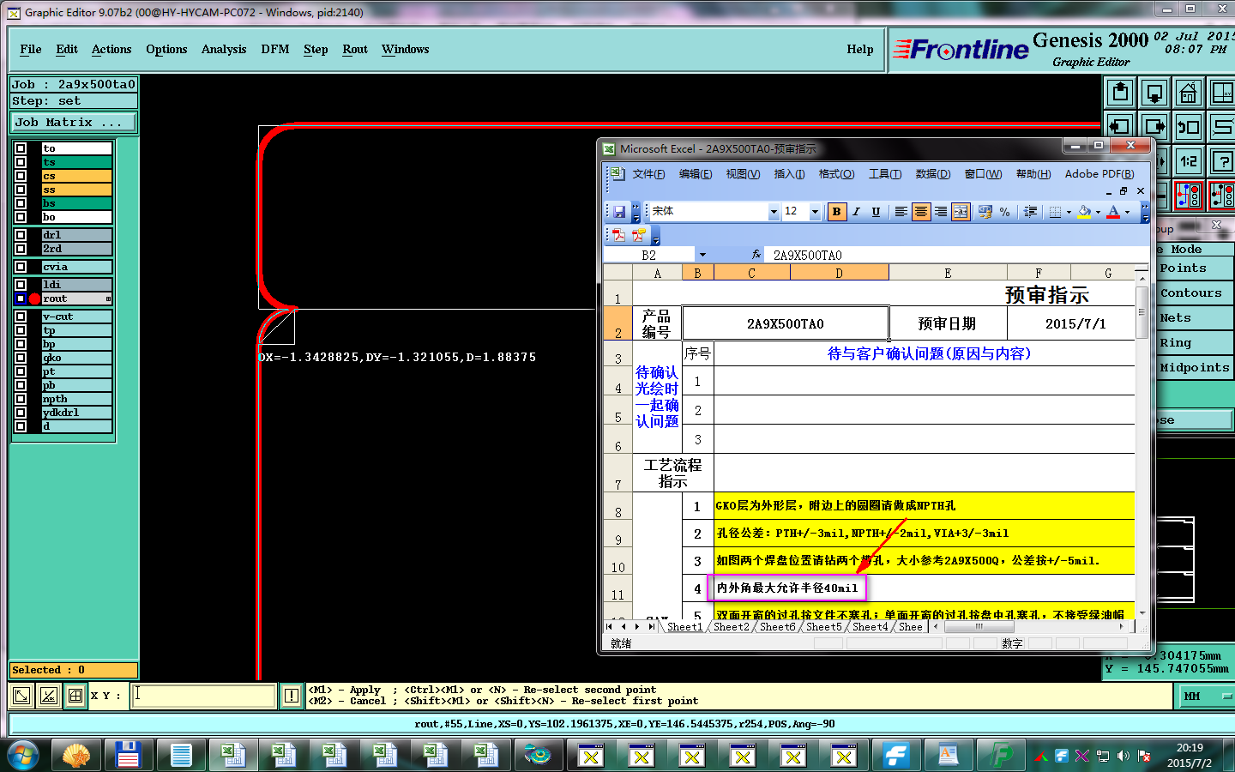This screenshot has height=772, width=1235.
Task: Click the Convert to Adobe PDF icon
Action: click(618, 235)
